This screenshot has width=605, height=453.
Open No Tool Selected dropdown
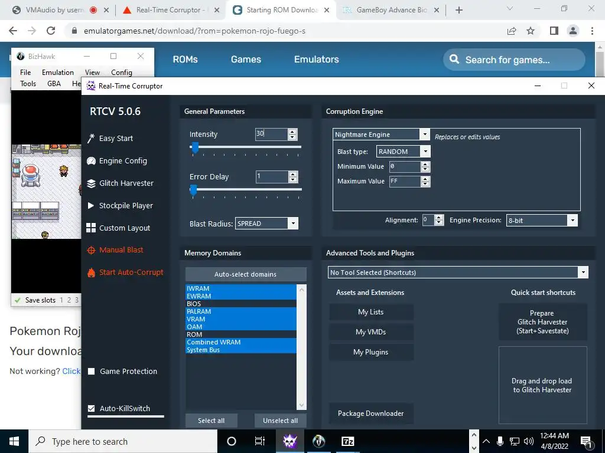[583, 273]
